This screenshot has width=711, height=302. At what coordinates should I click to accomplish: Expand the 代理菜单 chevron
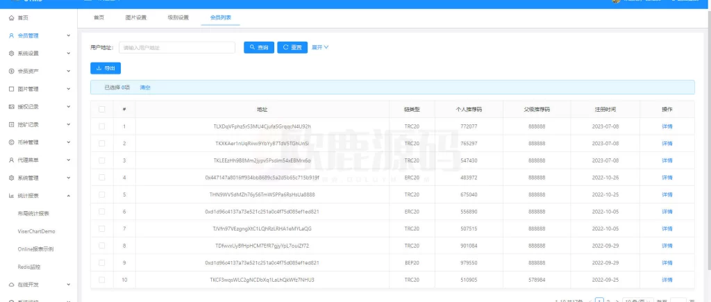click(x=69, y=160)
